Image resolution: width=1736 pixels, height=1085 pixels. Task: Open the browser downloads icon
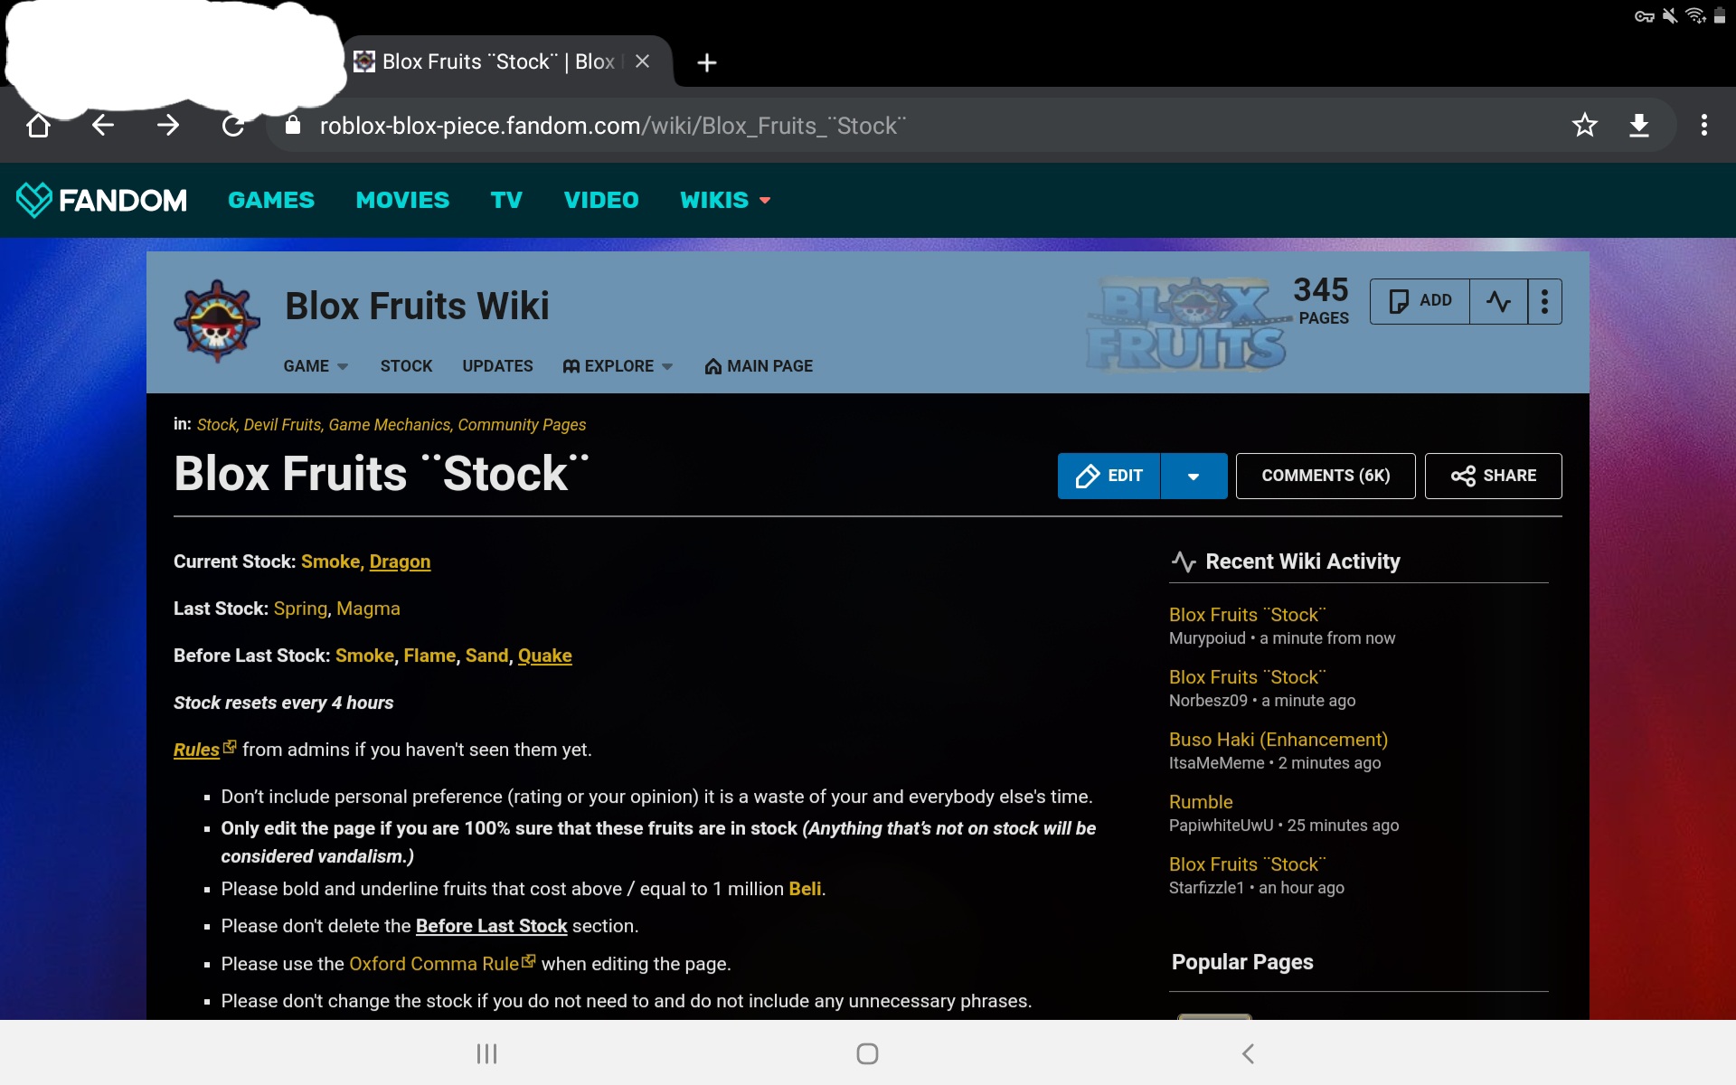tap(1639, 125)
